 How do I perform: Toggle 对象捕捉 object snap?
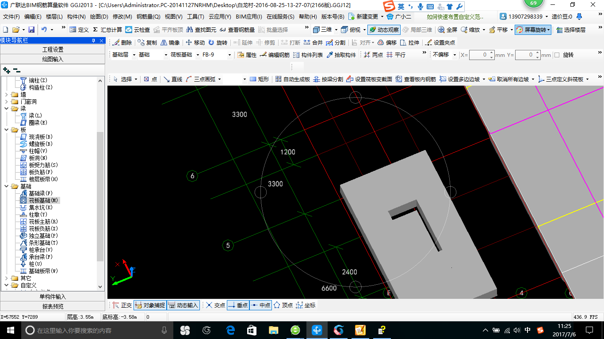(150, 305)
